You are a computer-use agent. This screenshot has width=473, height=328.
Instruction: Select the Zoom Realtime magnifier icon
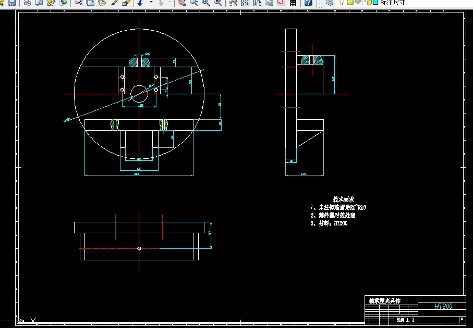click(x=193, y=3)
